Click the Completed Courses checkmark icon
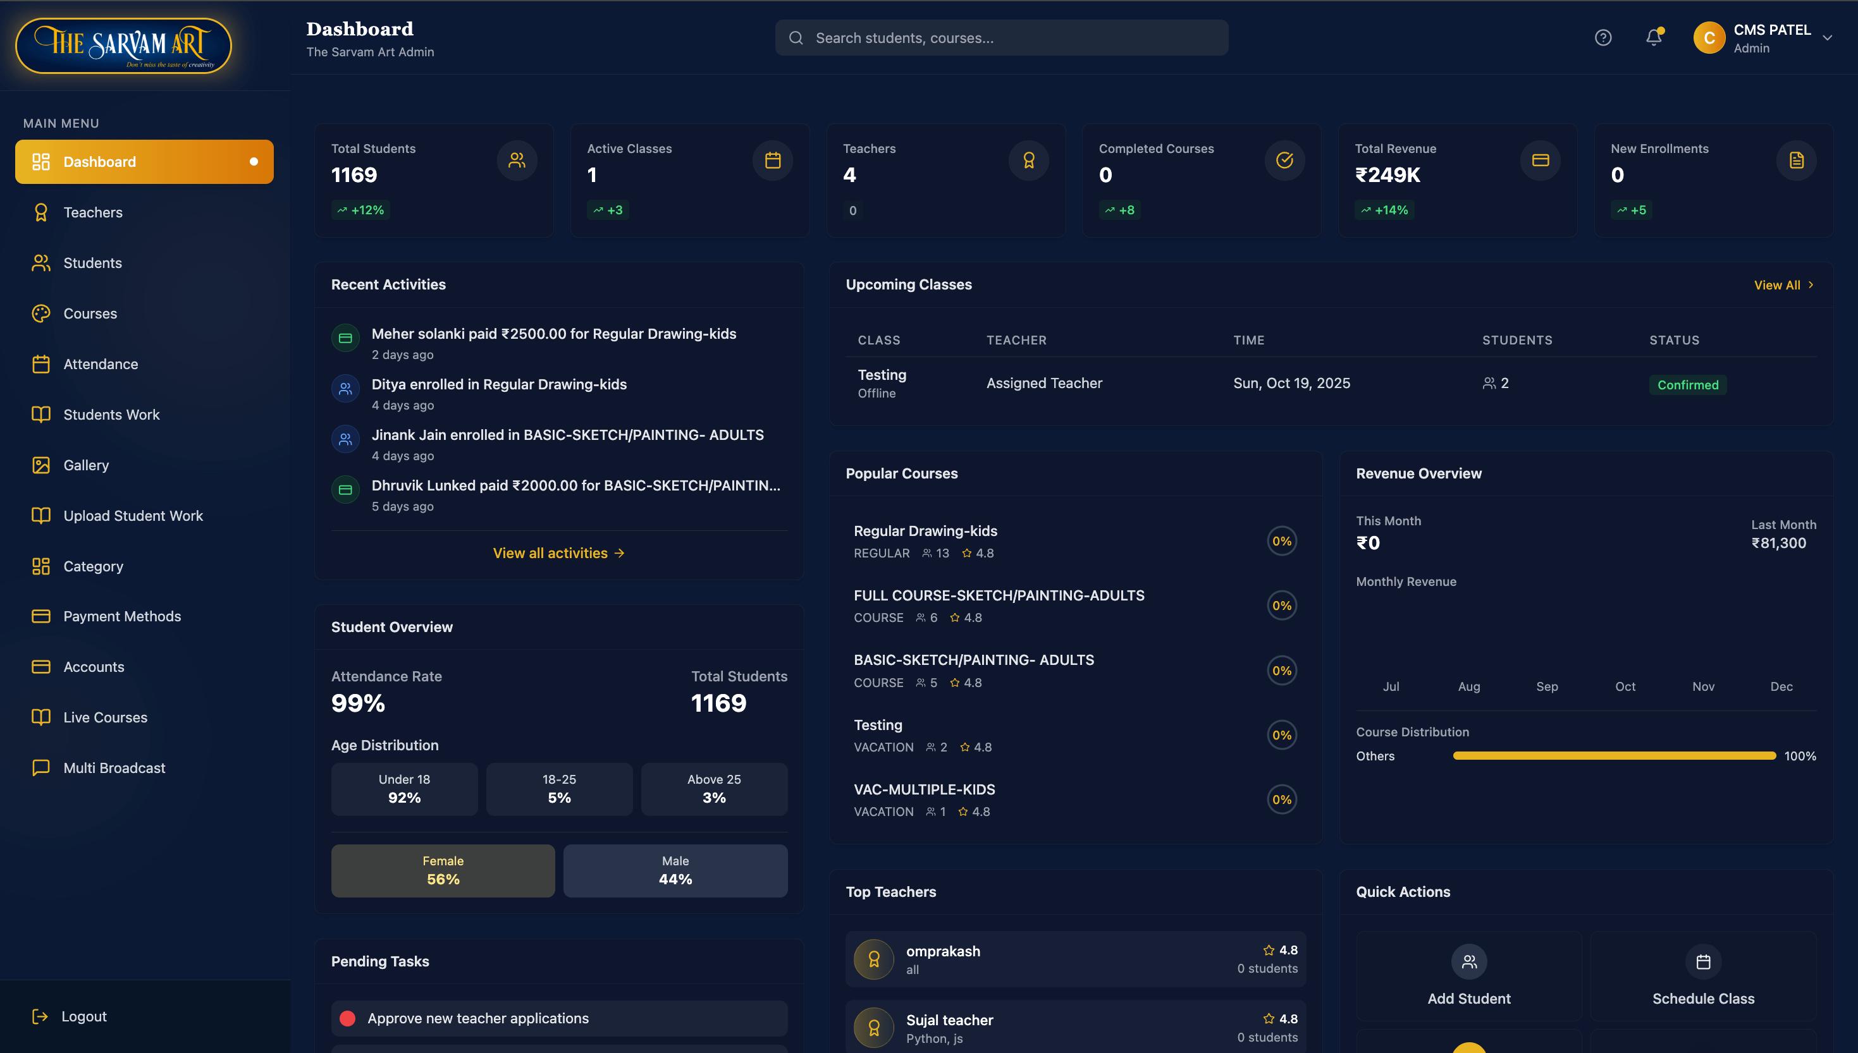Image resolution: width=1858 pixels, height=1053 pixels. point(1284,161)
